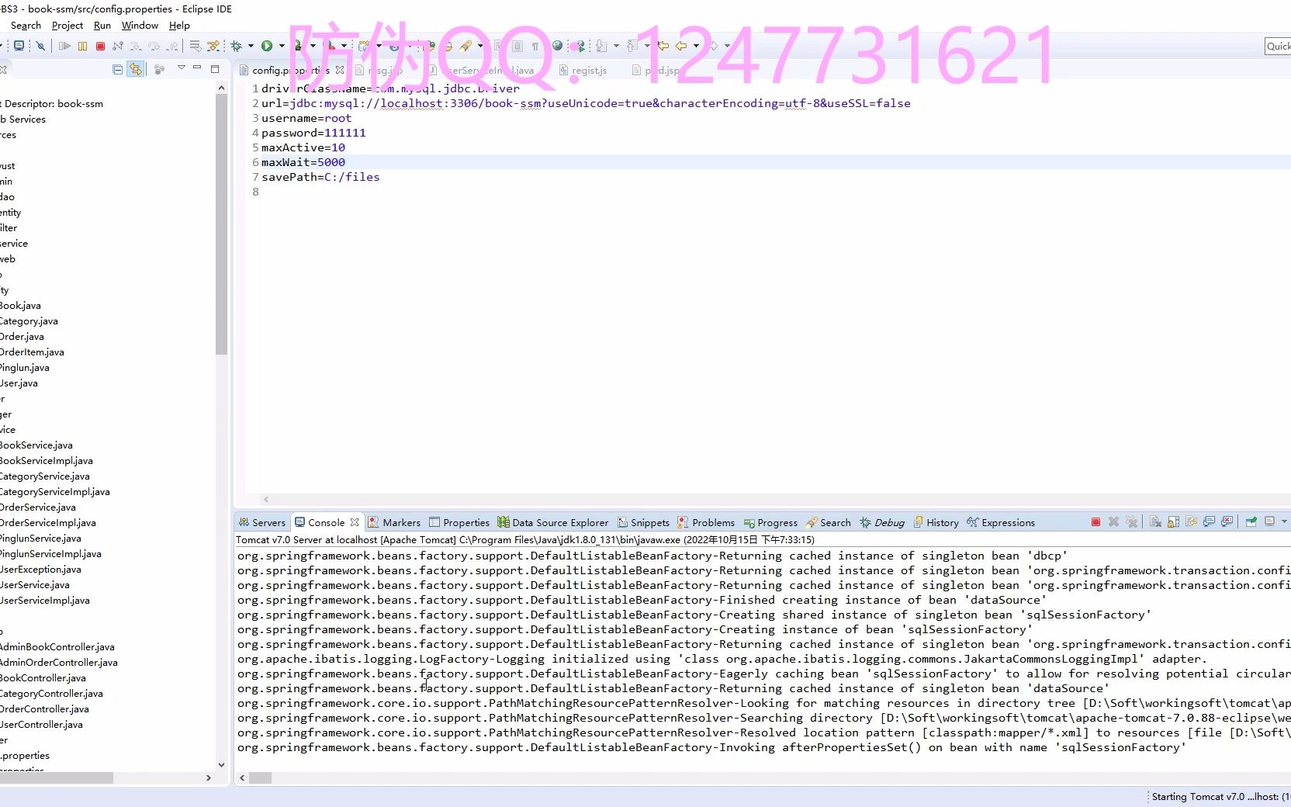Click the Project Explorer filter/focus icon

coord(159,70)
